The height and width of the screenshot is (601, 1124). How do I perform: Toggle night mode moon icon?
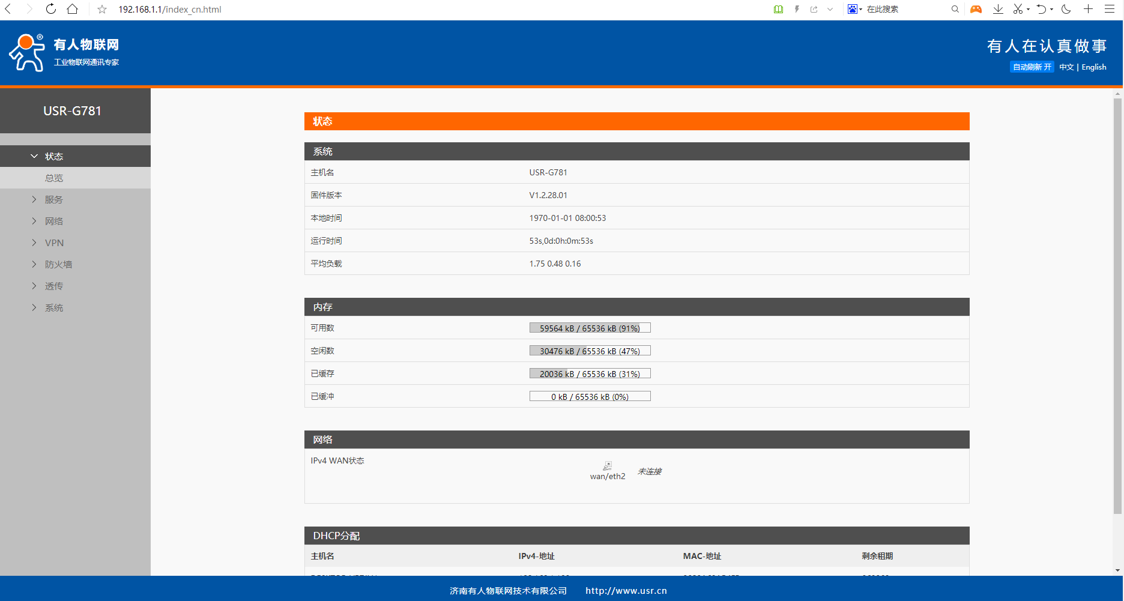point(1066,9)
